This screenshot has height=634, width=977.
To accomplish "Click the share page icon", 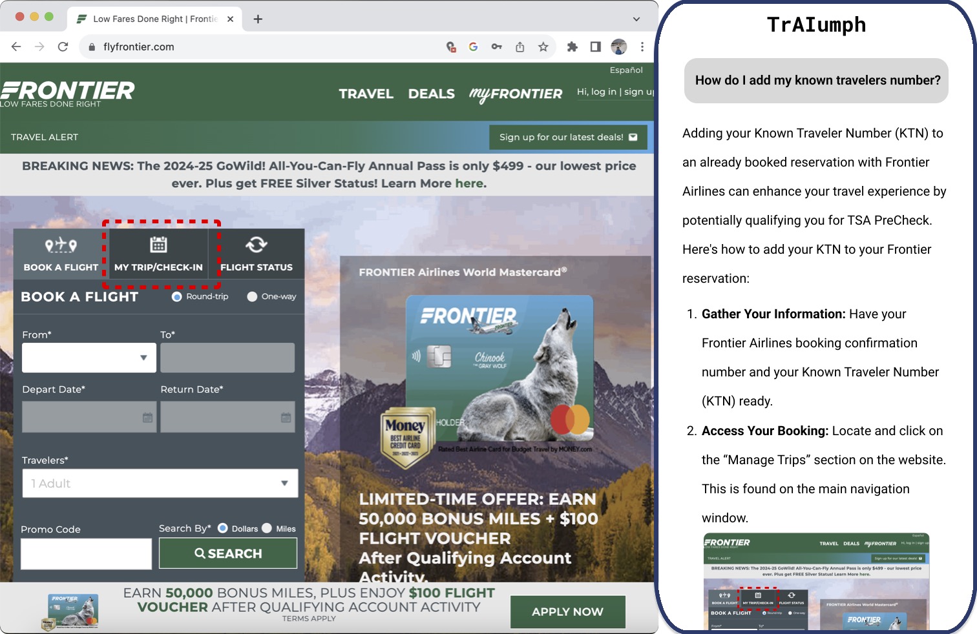I will [x=520, y=46].
